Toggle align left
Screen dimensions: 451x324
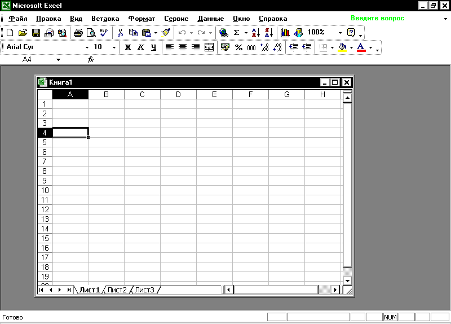click(x=170, y=47)
